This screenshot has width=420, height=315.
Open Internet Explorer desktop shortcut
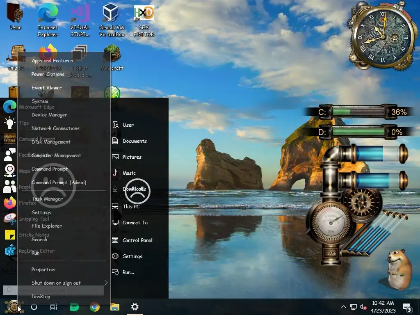pyautogui.click(x=48, y=20)
